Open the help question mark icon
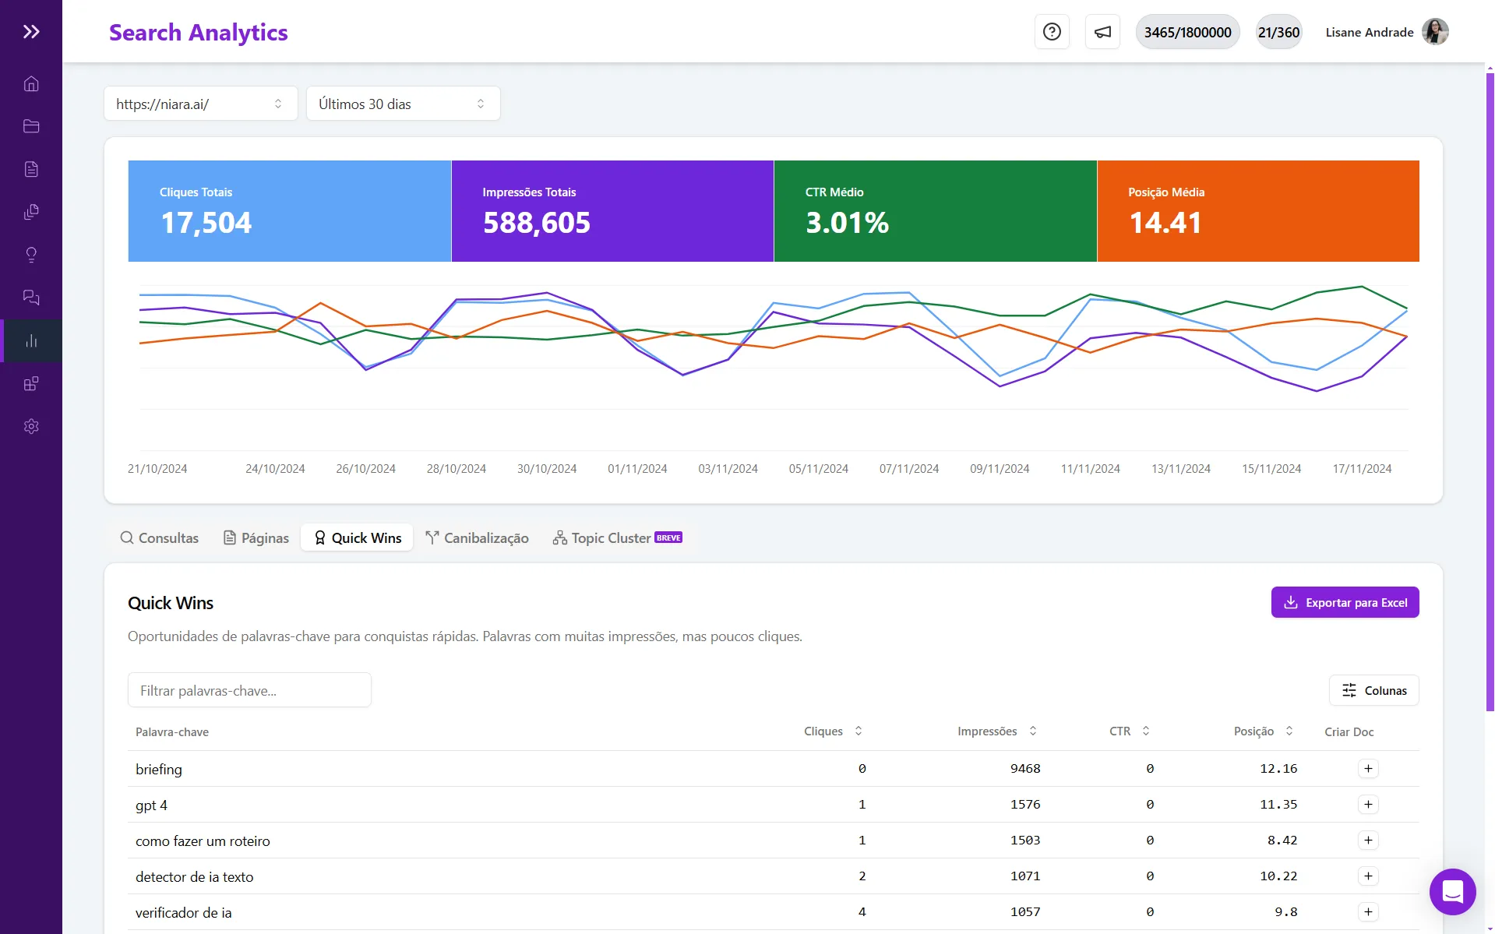This screenshot has height=934, width=1495. pos(1052,32)
